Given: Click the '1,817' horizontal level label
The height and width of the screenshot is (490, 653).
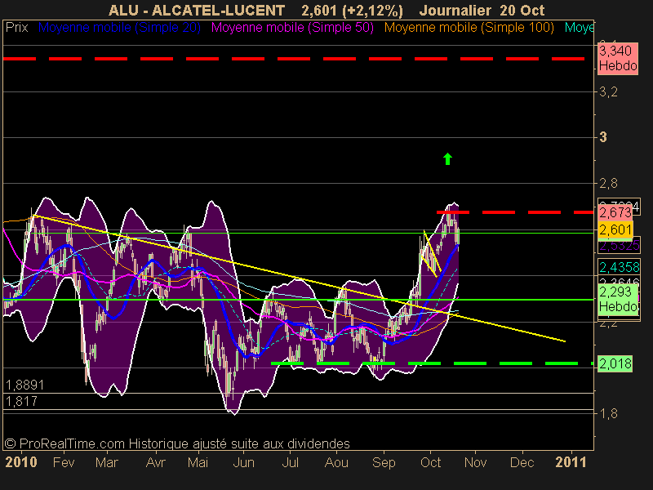Looking at the screenshot, I should click(22, 401).
